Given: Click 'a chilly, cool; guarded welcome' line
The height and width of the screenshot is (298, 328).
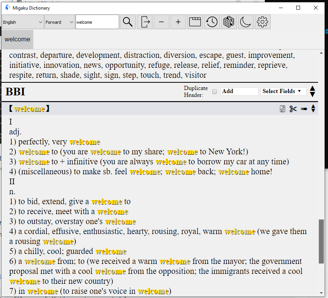Looking at the screenshot, I should [x=68, y=251].
